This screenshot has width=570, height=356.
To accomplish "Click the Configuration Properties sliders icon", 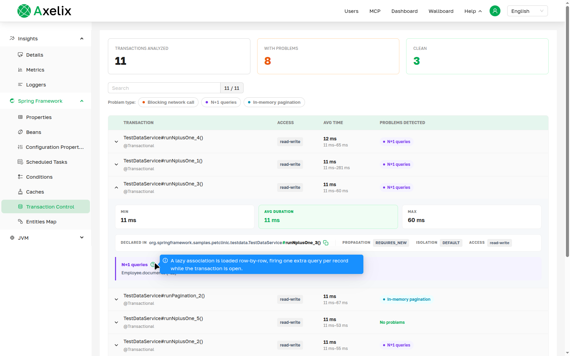I will pyautogui.click(x=20, y=147).
